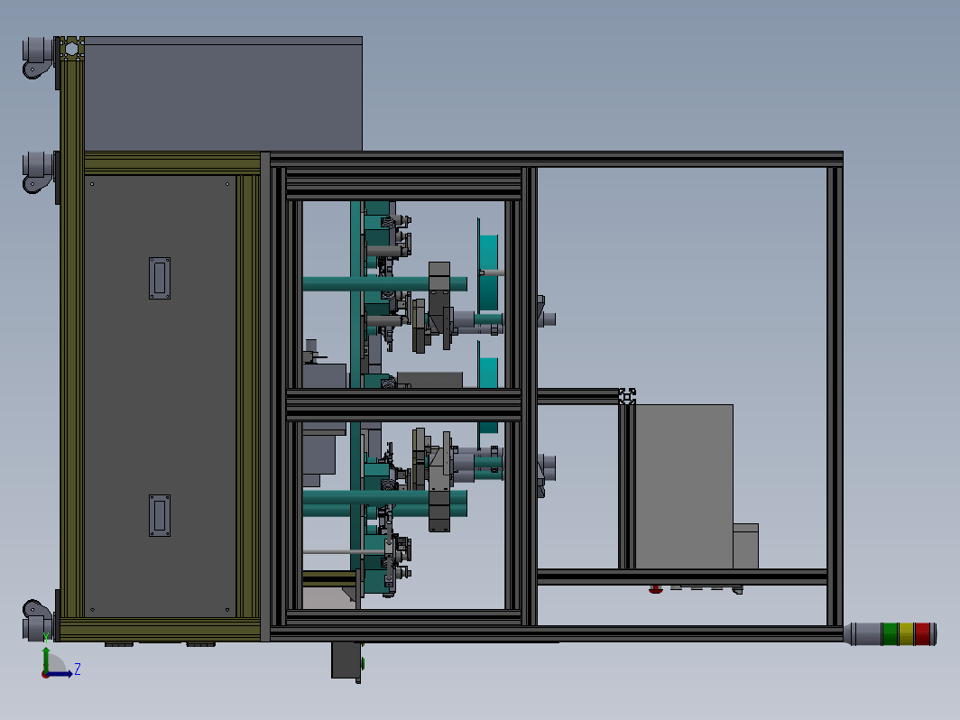
Task: Select the light gray electrical cabinet
Action: tap(684, 486)
